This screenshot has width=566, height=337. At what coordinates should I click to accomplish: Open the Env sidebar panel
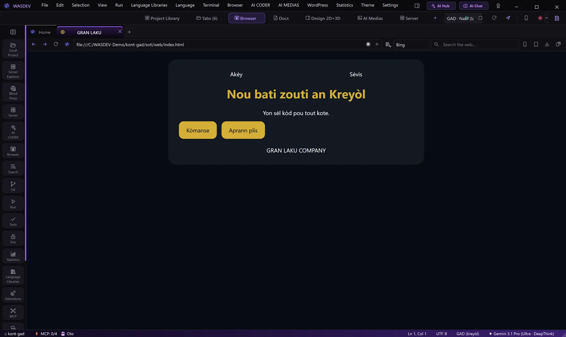coord(13,239)
